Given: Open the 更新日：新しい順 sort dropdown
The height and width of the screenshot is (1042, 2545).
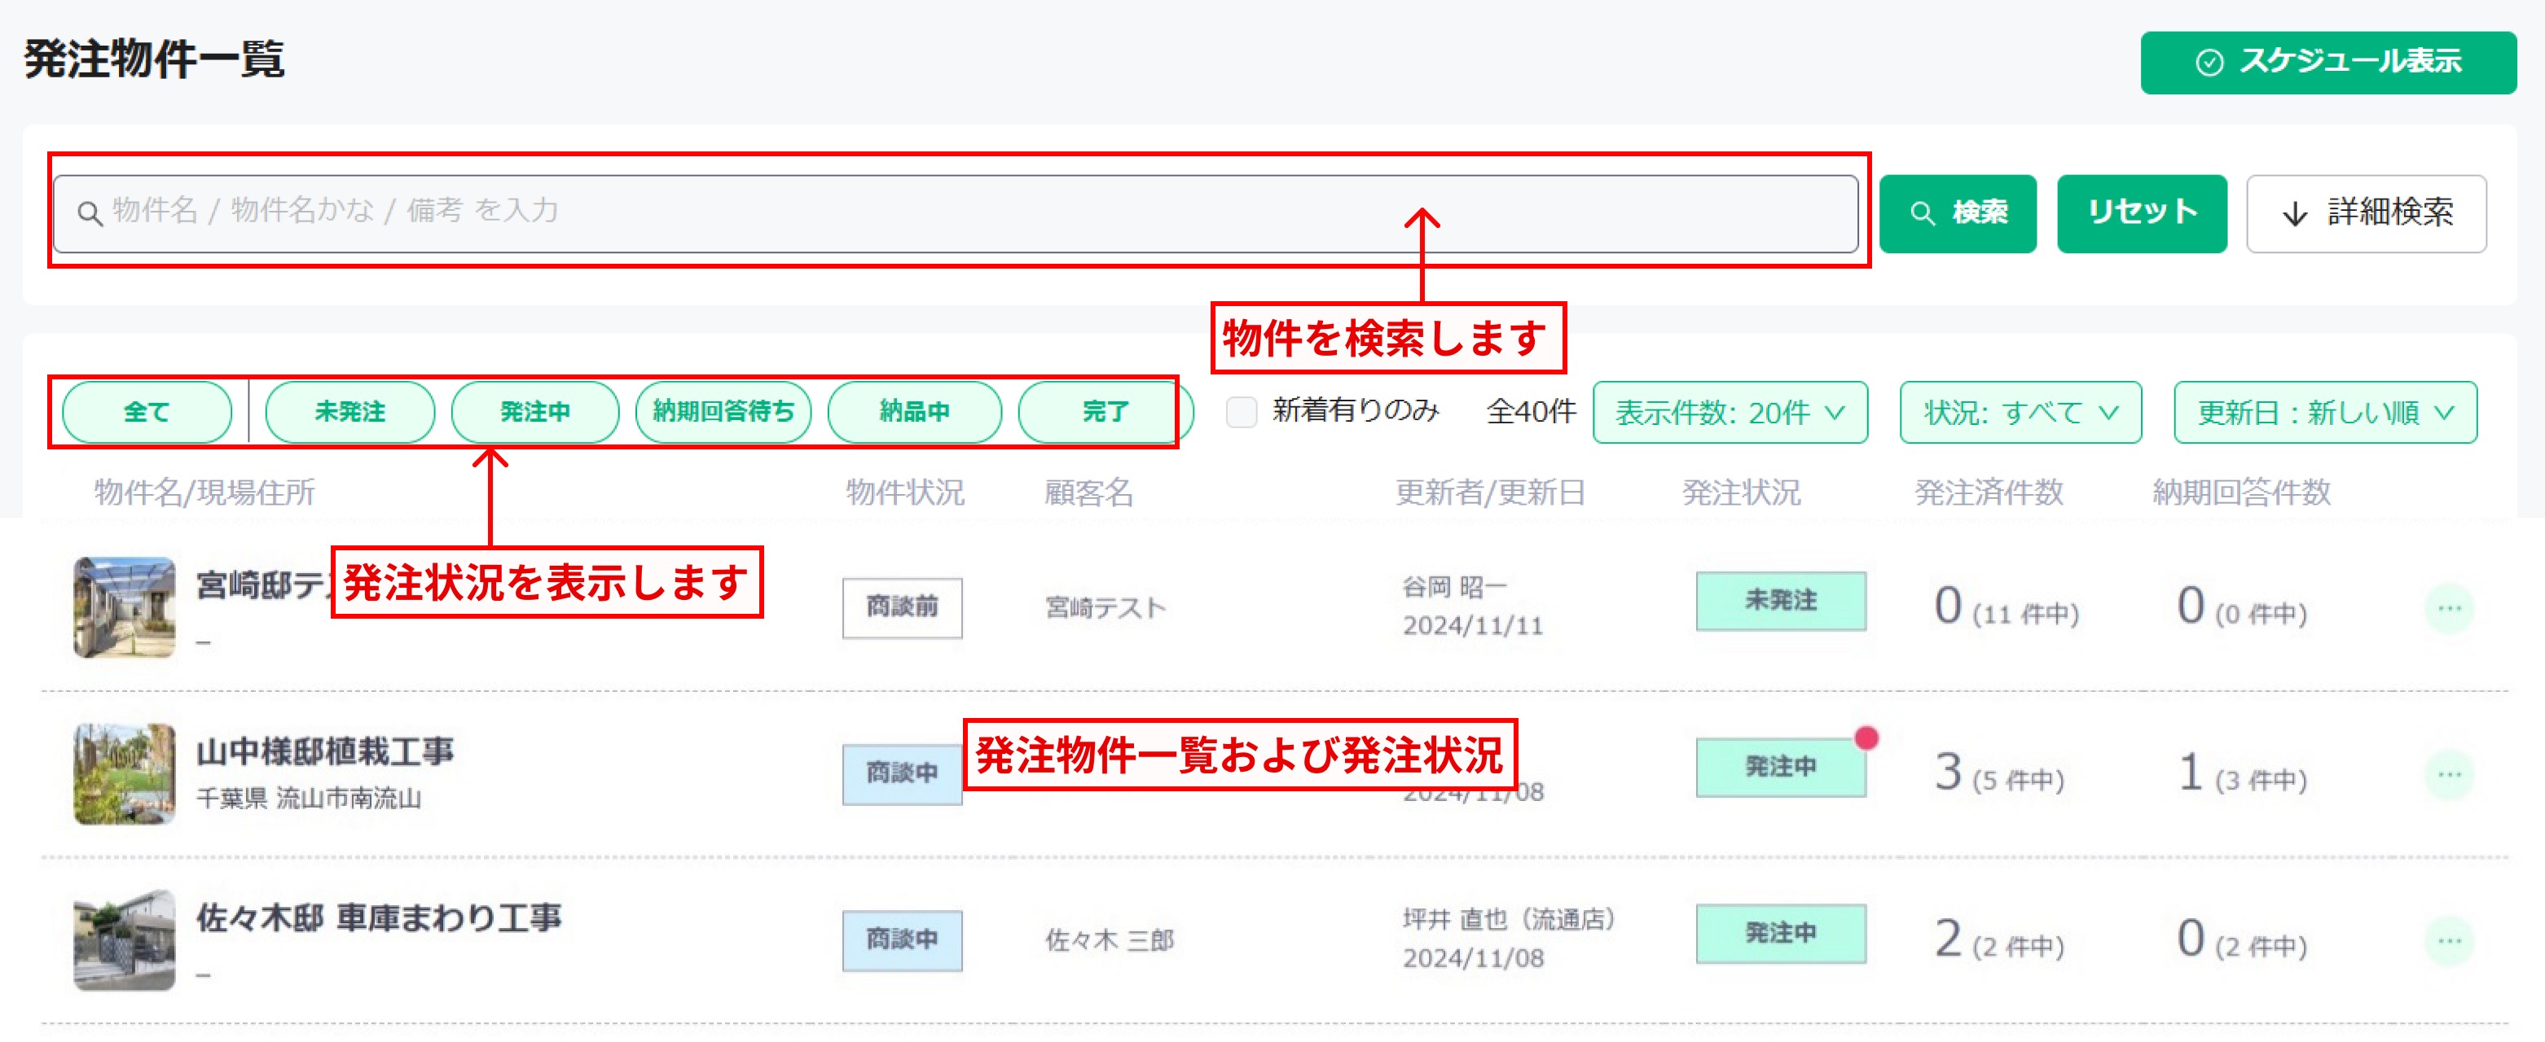Looking at the screenshot, I should [2325, 413].
